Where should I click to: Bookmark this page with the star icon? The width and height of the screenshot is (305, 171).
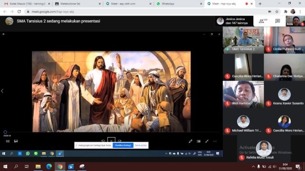pyautogui.click(x=277, y=12)
